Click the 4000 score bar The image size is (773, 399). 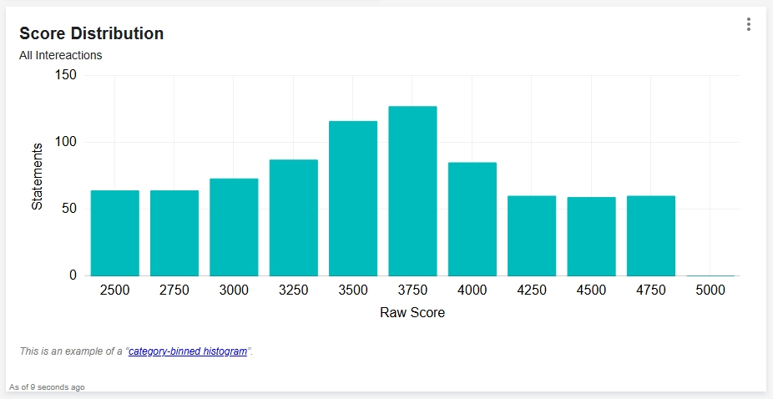472,219
